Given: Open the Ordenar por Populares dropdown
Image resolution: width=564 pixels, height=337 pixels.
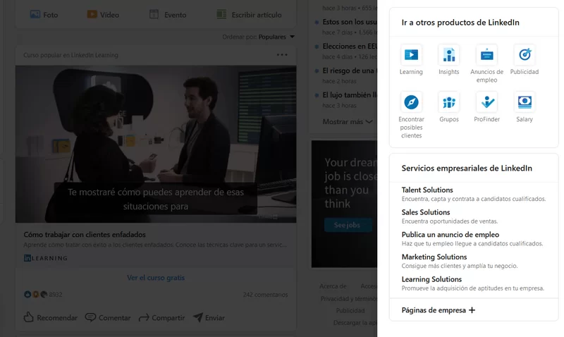Looking at the screenshot, I should 258,37.
